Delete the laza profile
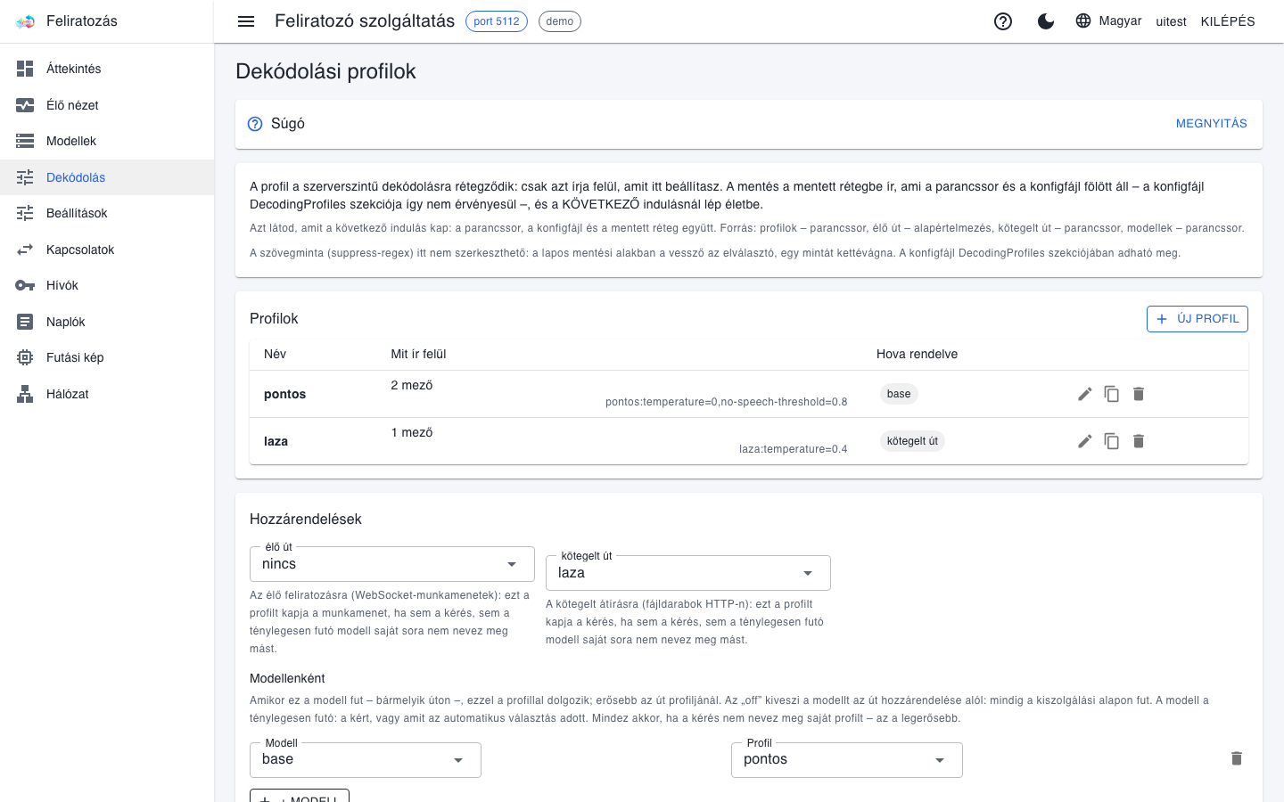Viewport: 1284px width, 802px height. click(1139, 441)
